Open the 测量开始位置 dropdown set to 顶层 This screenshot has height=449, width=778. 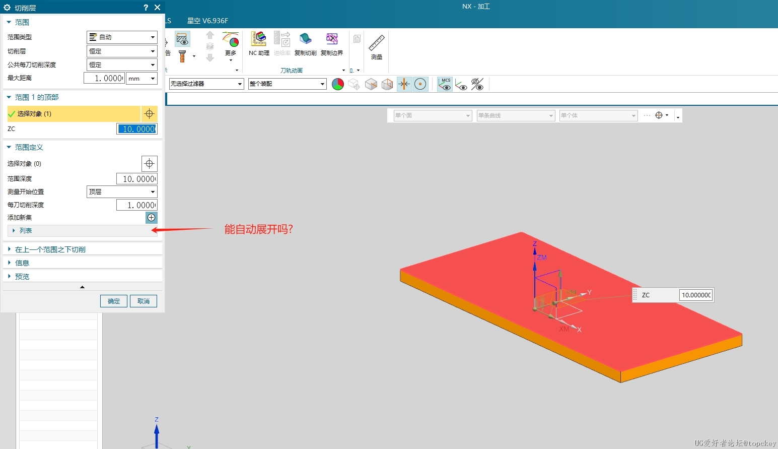122,191
